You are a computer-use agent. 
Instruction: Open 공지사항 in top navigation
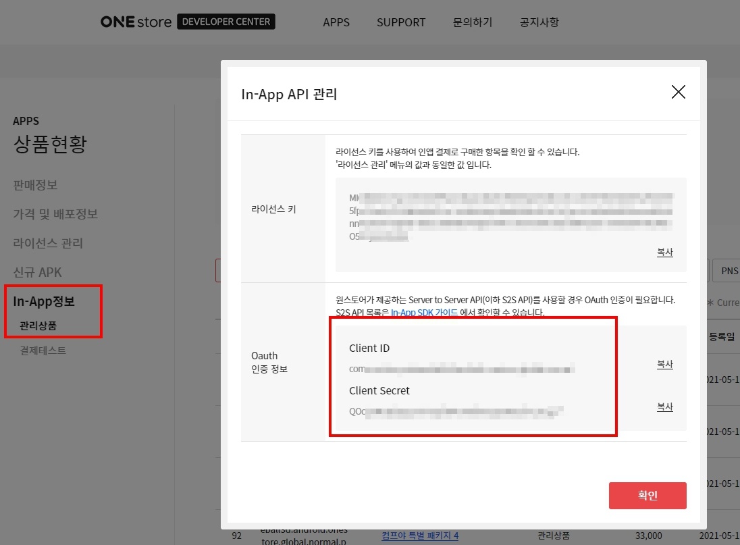click(x=539, y=22)
